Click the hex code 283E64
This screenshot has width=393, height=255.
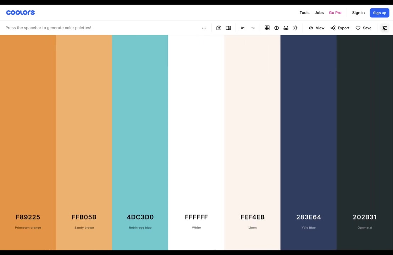pyautogui.click(x=309, y=217)
